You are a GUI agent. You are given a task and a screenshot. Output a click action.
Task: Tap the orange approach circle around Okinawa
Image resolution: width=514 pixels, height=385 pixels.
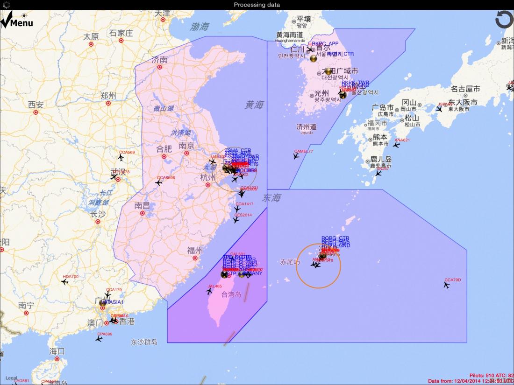318,266
